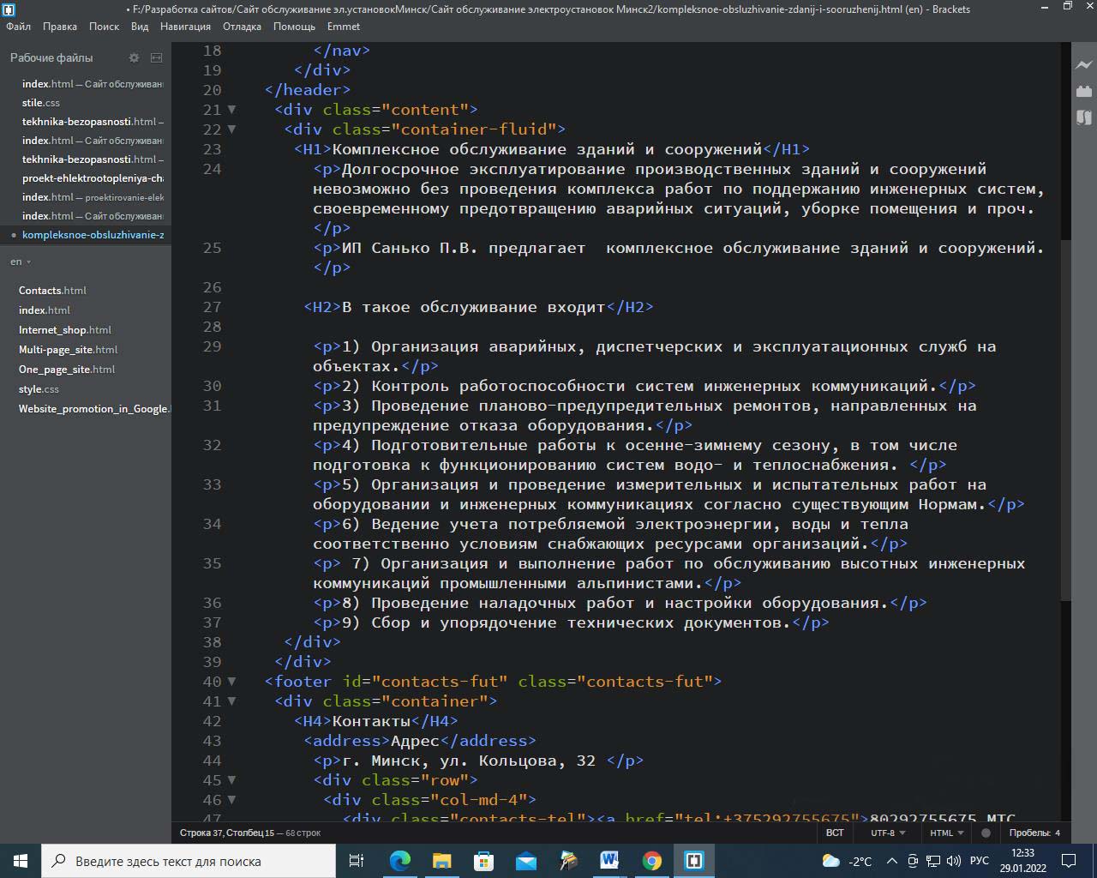Click the linting status circle indicator
The width and height of the screenshot is (1097, 878).
click(x=986, y=833)
